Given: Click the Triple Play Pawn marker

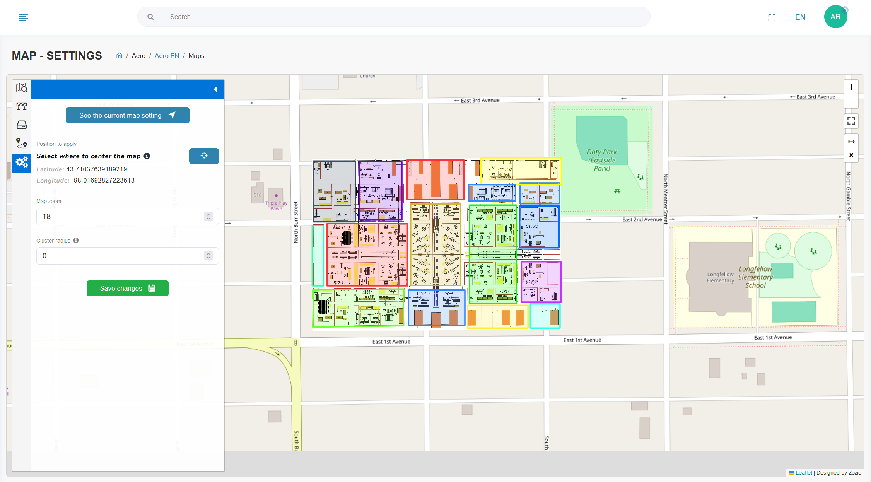Looking at the screenshot, I should tap(276, 195).
